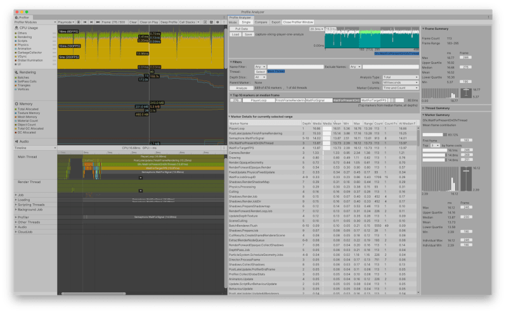Expand Scripting Threads group

[16, 205]
